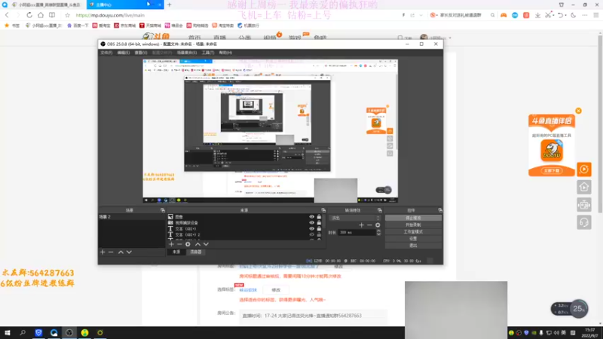Click the 退出 button in OBS Controls
This screenshot has width=603, height=339.
click(x=413, y=246)
